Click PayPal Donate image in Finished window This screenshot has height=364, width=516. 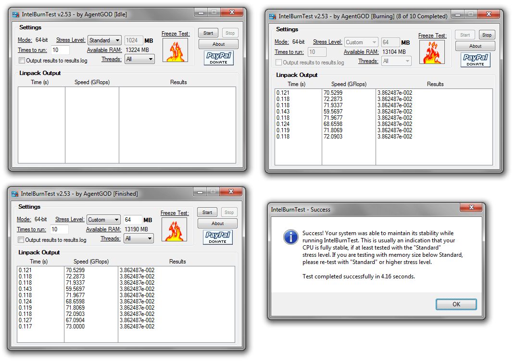point(218,237)
